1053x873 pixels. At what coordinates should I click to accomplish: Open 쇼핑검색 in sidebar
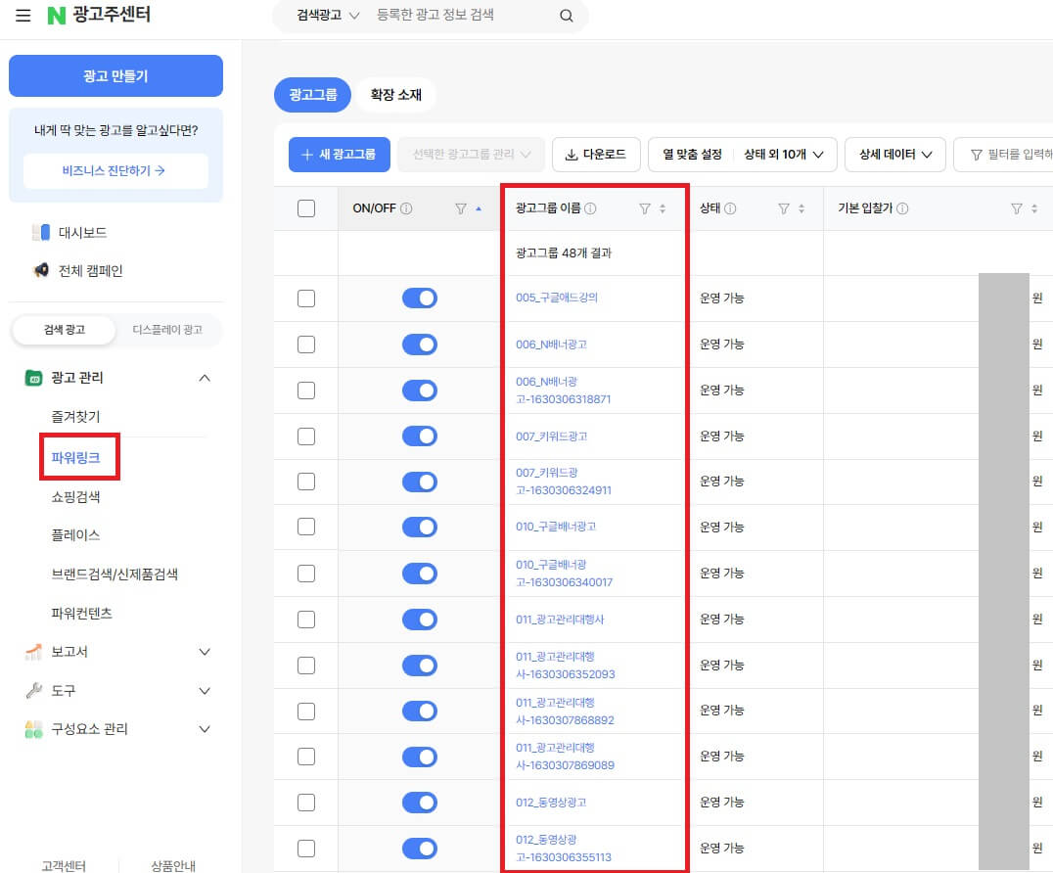[x=76, y=497]
